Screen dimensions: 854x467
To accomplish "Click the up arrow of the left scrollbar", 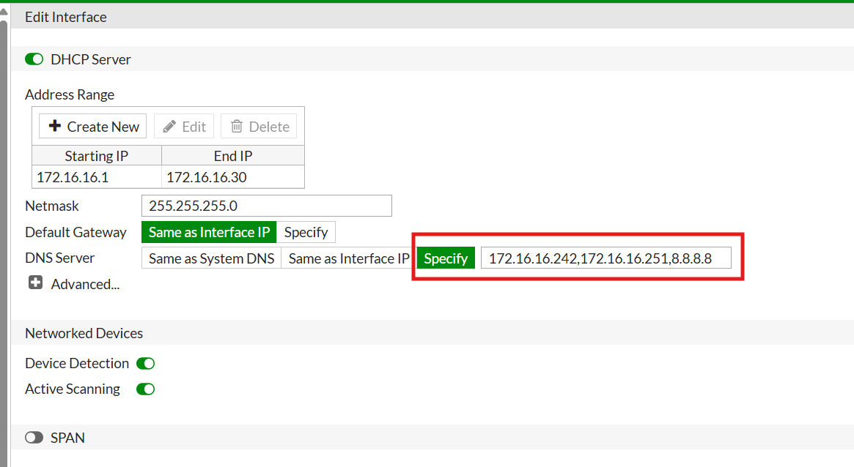I will pos(4,12).
